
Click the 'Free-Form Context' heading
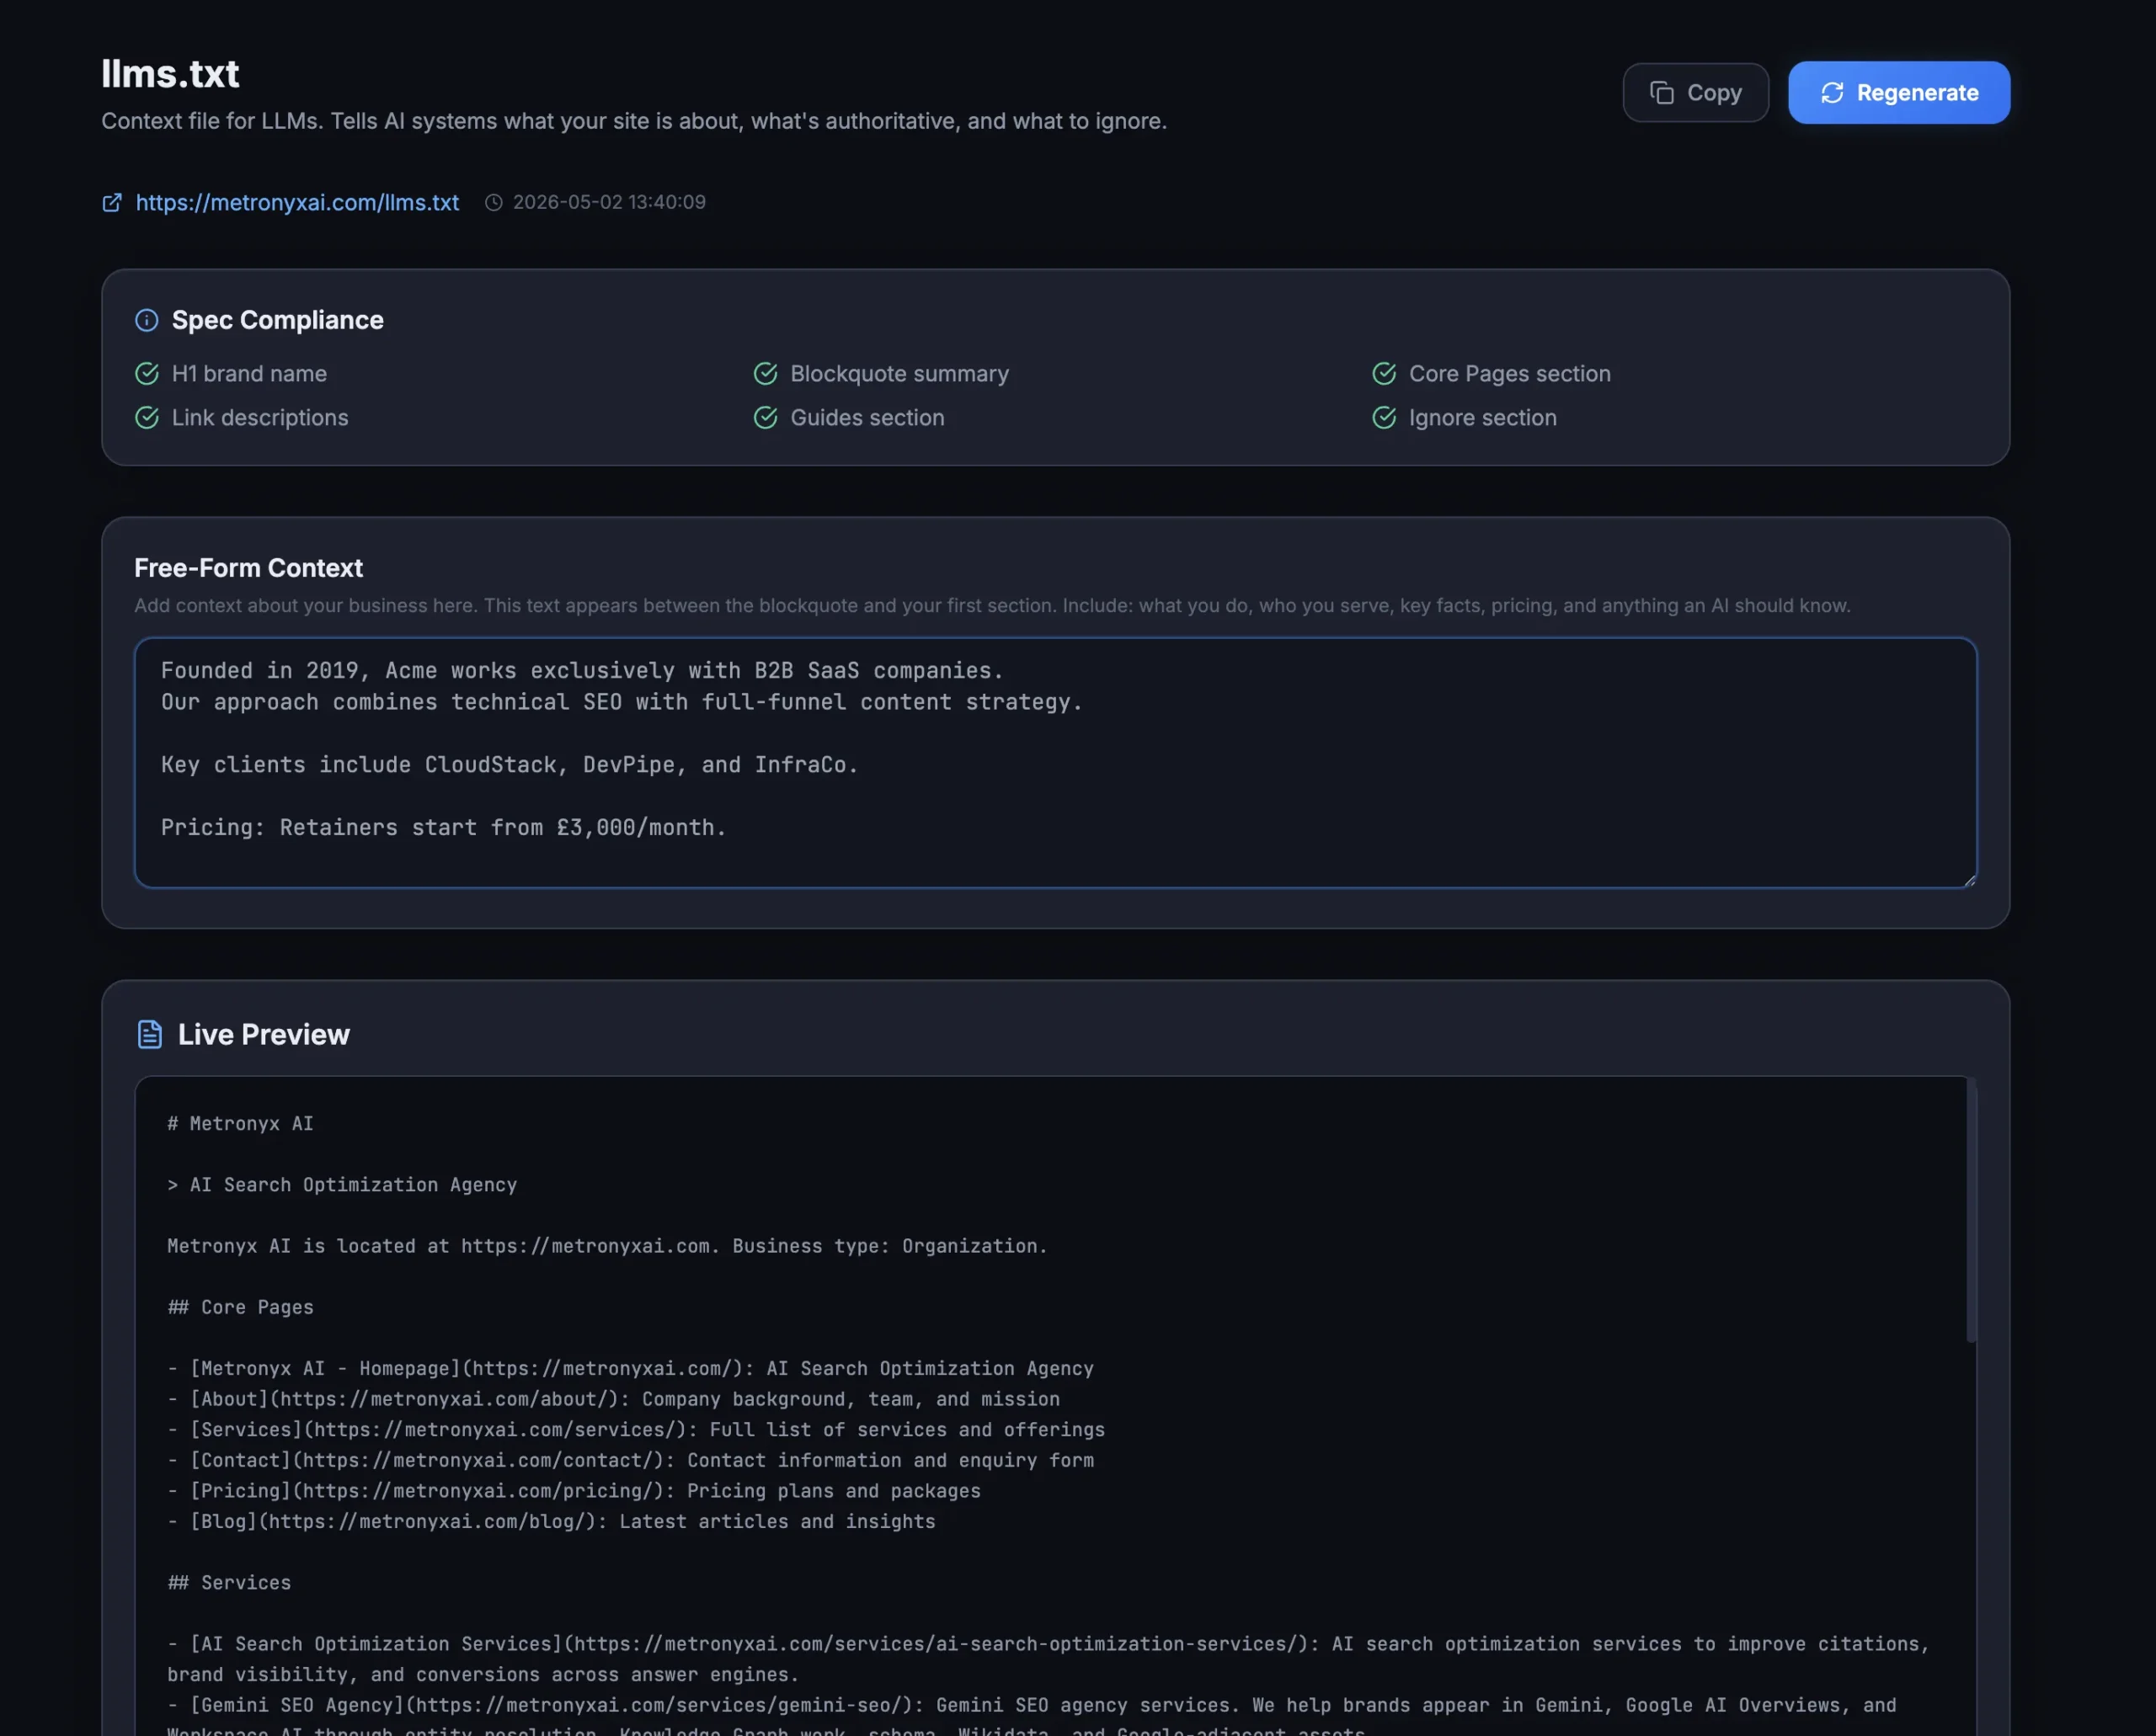(248, 568)
